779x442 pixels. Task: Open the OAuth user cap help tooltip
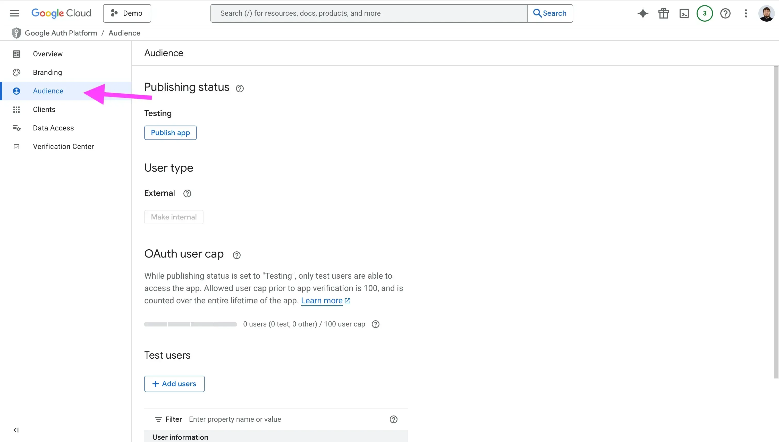point(236,255)
